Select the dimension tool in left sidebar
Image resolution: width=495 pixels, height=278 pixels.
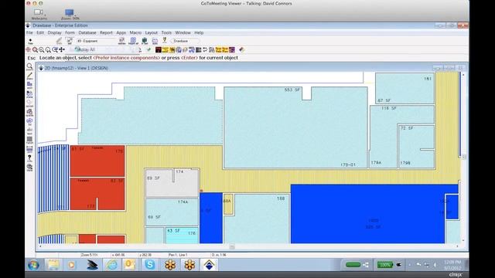[x=29, y=149]
